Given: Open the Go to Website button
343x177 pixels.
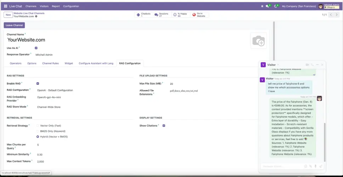Looking at the screenshot, I should click(199, 15).
